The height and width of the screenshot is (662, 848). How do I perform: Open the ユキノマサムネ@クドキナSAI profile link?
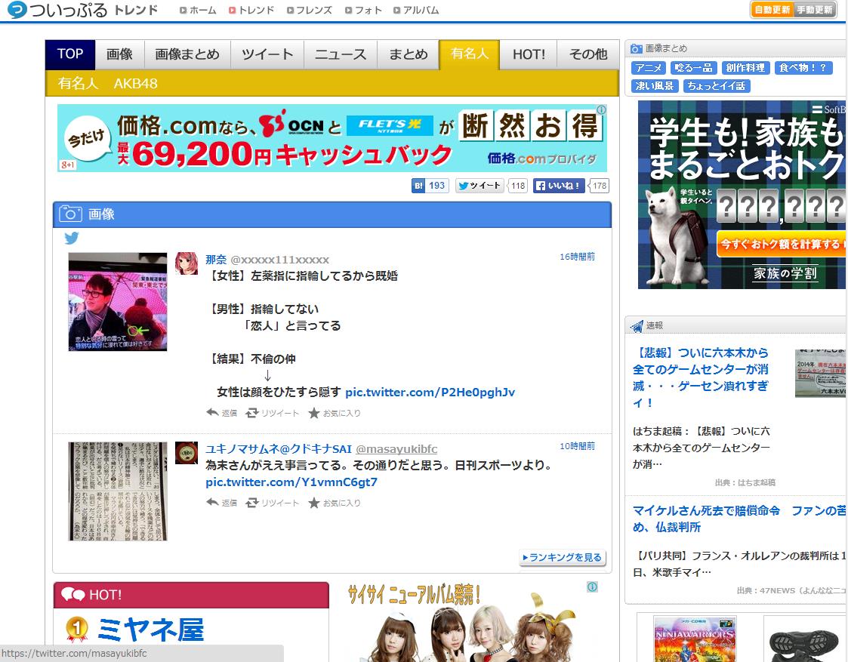tap(279, 449)
